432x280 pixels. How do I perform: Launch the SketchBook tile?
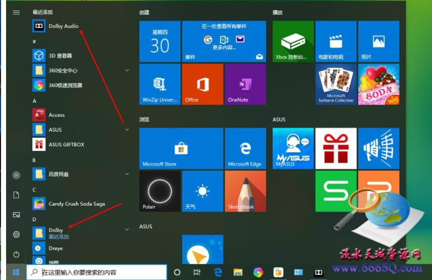(245, 191)
